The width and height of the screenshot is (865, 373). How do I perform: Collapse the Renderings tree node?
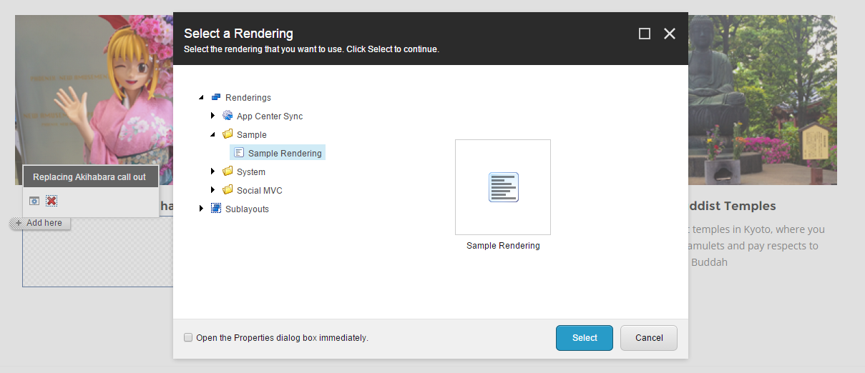pos(201,97)
